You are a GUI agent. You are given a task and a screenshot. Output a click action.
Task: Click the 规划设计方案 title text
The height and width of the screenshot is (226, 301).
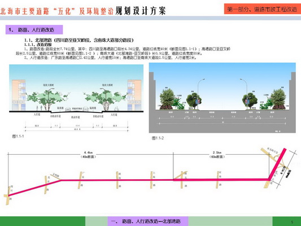[x=141, y=11]
